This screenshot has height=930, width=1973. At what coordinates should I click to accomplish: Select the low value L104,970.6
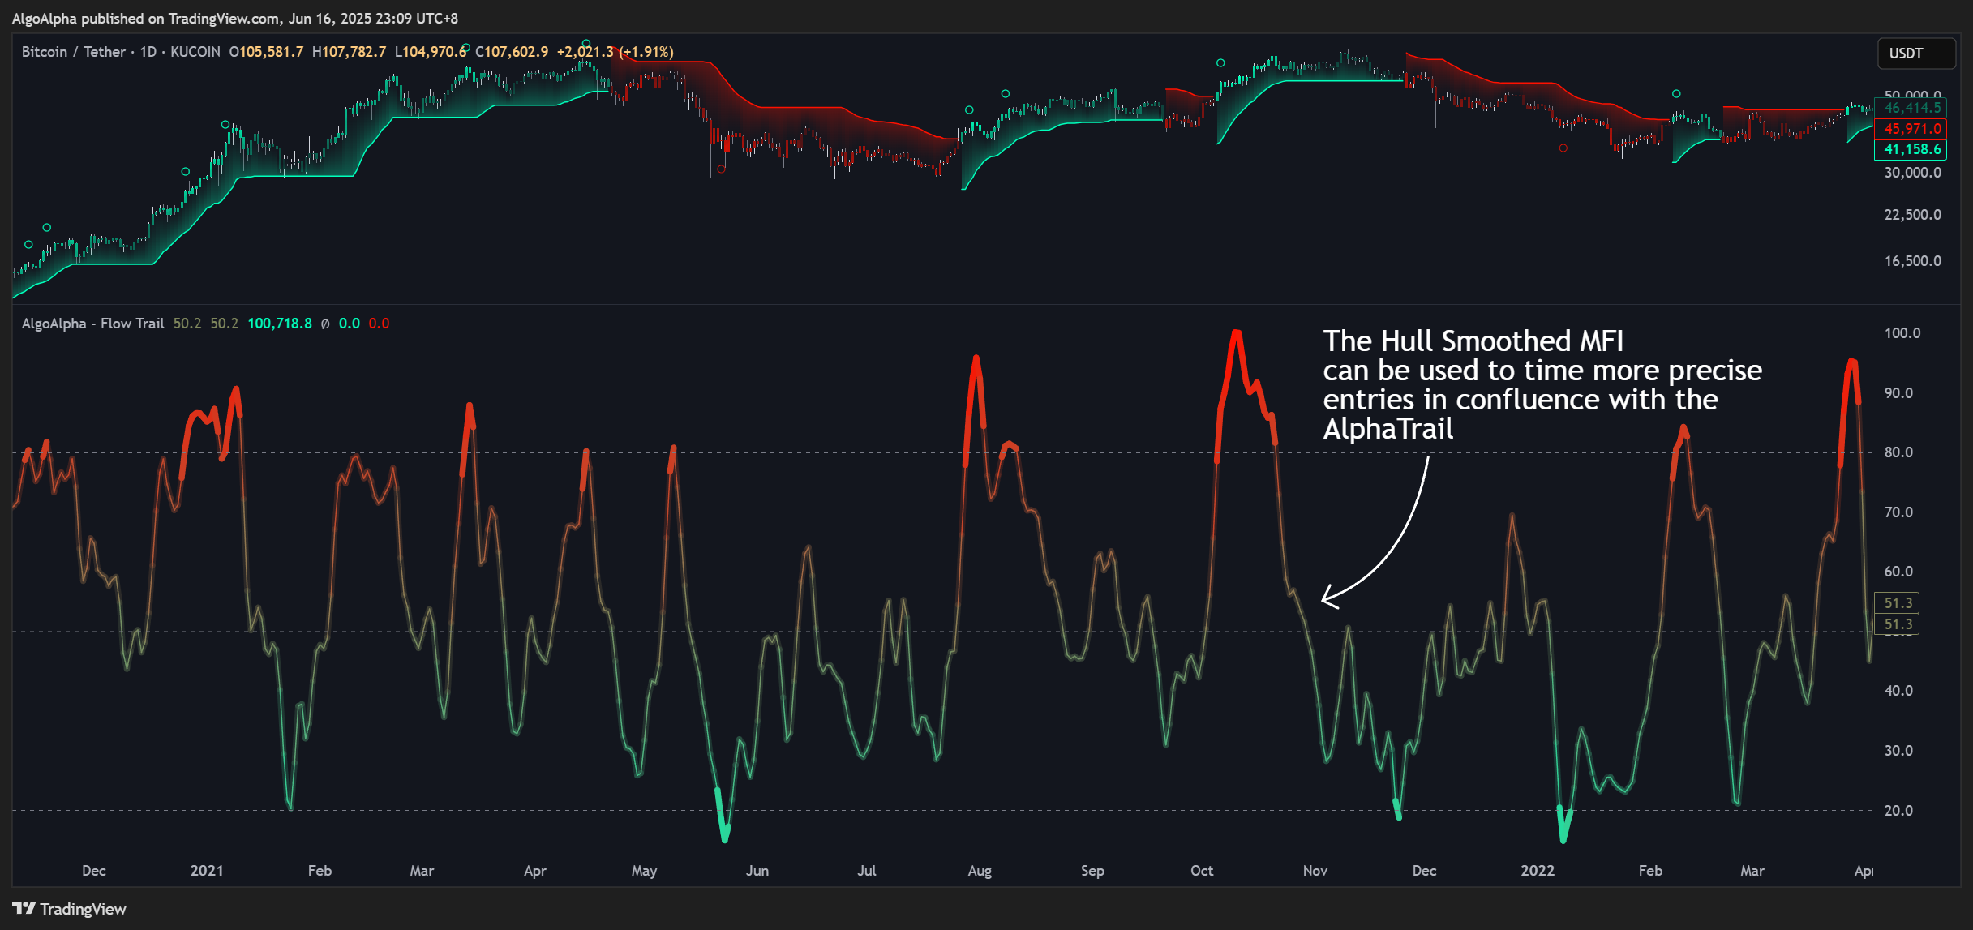[x=431, y=52]
